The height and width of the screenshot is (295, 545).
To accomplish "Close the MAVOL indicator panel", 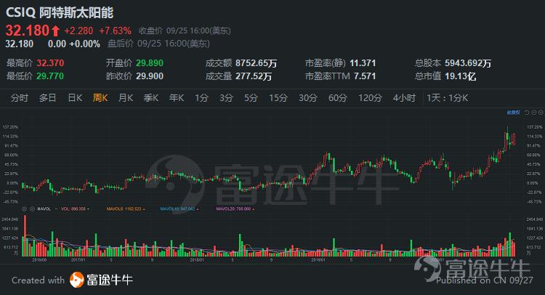I will click(x=33, y=209).
